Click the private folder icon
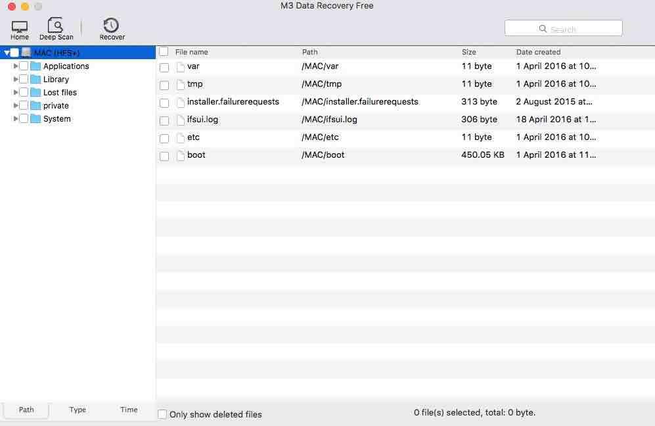This screenshot has height=426, width=655. (36, 105)
